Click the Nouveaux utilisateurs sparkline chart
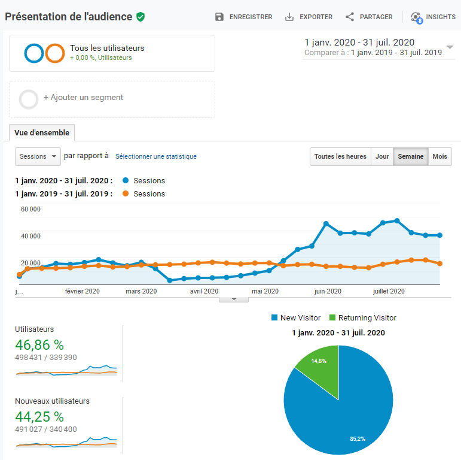The image size is (461, 460). click(67, 442)
